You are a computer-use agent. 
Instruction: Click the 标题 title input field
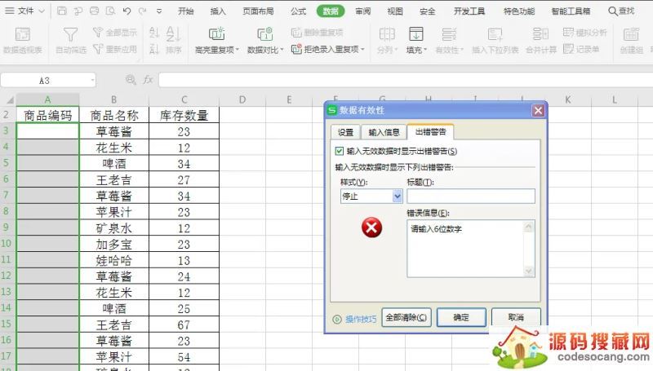click(x=471, y=196)
